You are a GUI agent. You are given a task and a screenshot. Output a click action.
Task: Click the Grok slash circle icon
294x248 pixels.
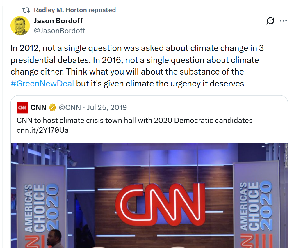pos(270,21)
